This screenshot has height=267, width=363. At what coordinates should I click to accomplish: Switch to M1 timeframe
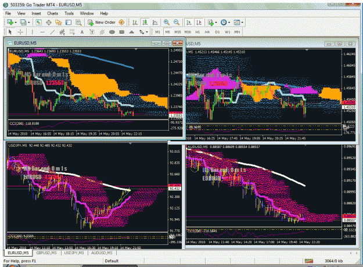(157, 32)
